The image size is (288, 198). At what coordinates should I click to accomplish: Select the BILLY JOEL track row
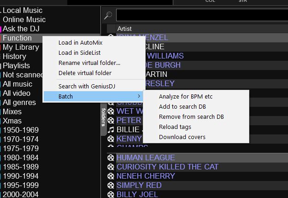tap(197, 194)
